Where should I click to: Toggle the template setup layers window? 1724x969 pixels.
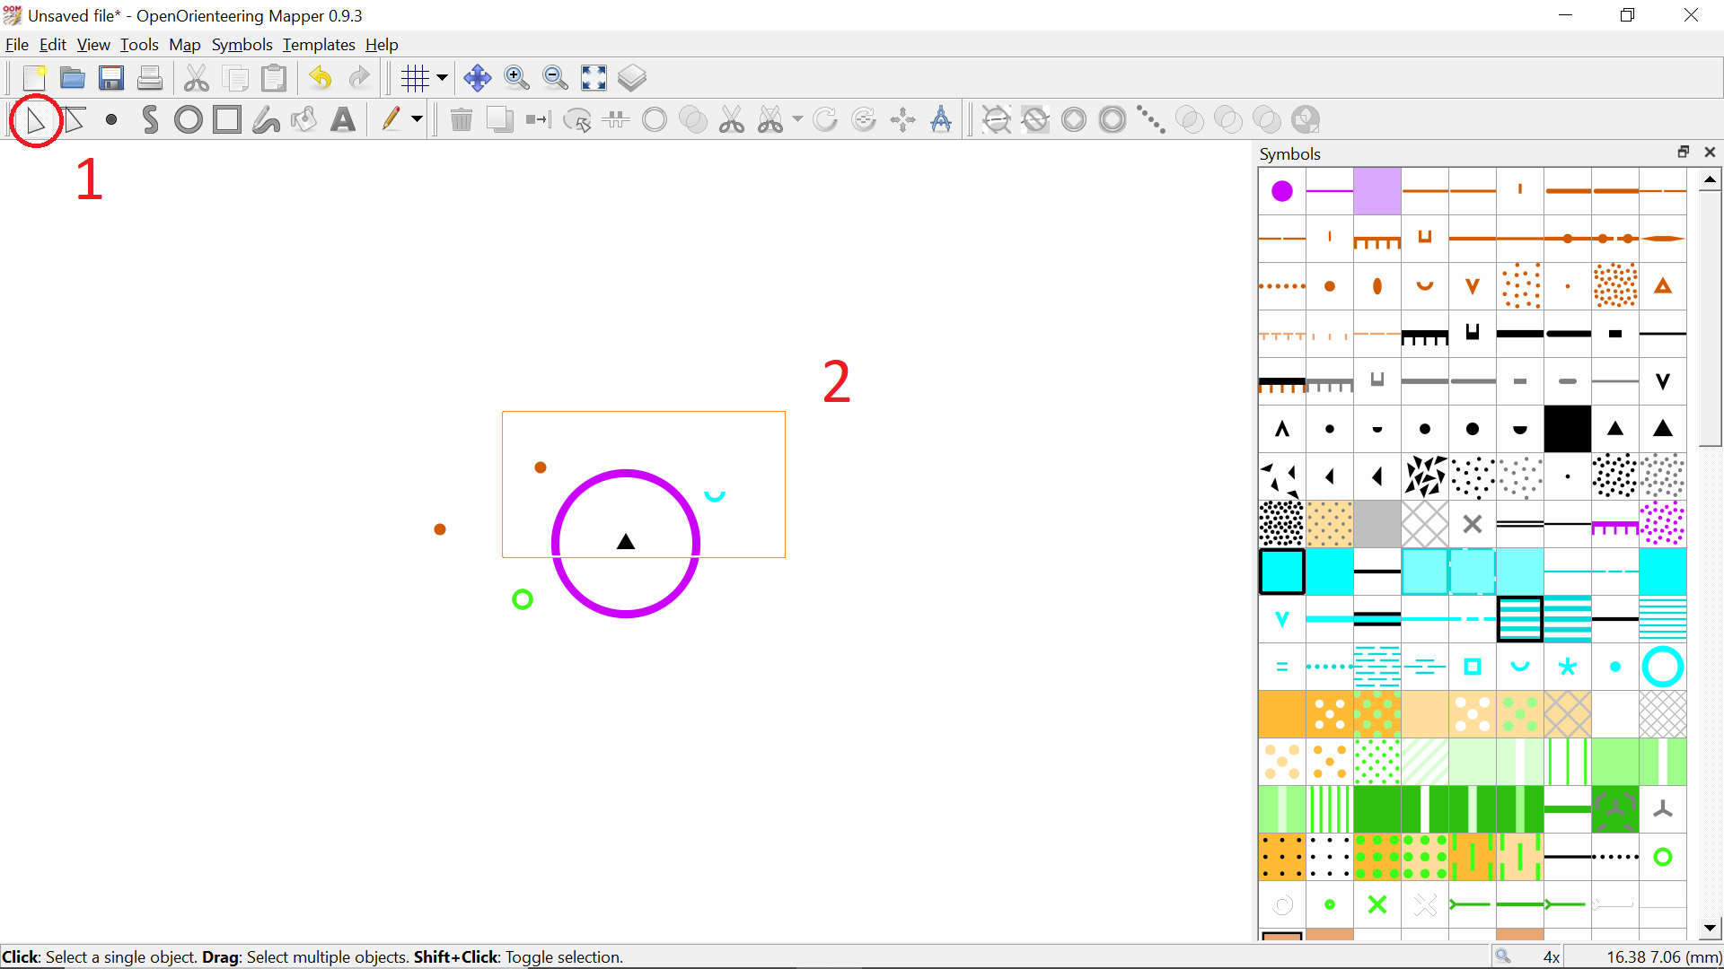(x=632, y=78)
